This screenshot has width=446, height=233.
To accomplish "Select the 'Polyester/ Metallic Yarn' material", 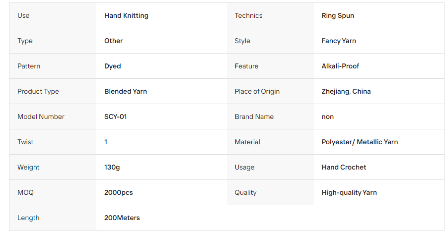I will (x=360, y=142).
